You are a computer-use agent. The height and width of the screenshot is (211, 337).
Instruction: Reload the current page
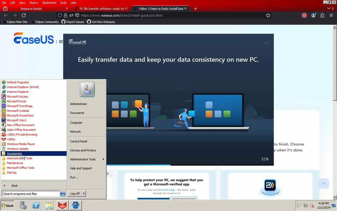[24, 15]
